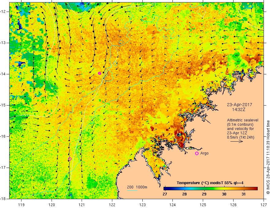Click the longitude label 122
The image size is (270, 208).
tap(112, 205)
